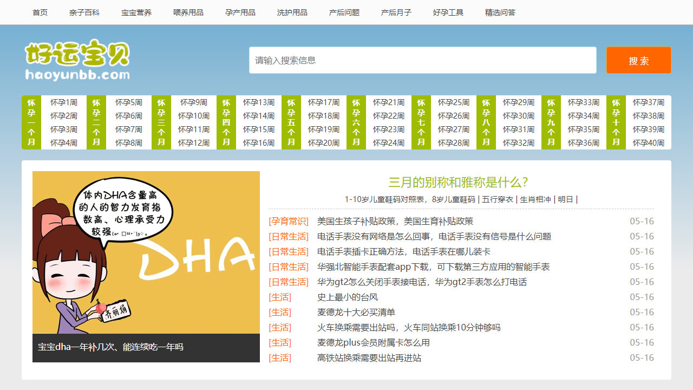Open headline 三月的别称和雅称是什么？
The width and height of the screenshot is (693, 390).
point(458,182)
